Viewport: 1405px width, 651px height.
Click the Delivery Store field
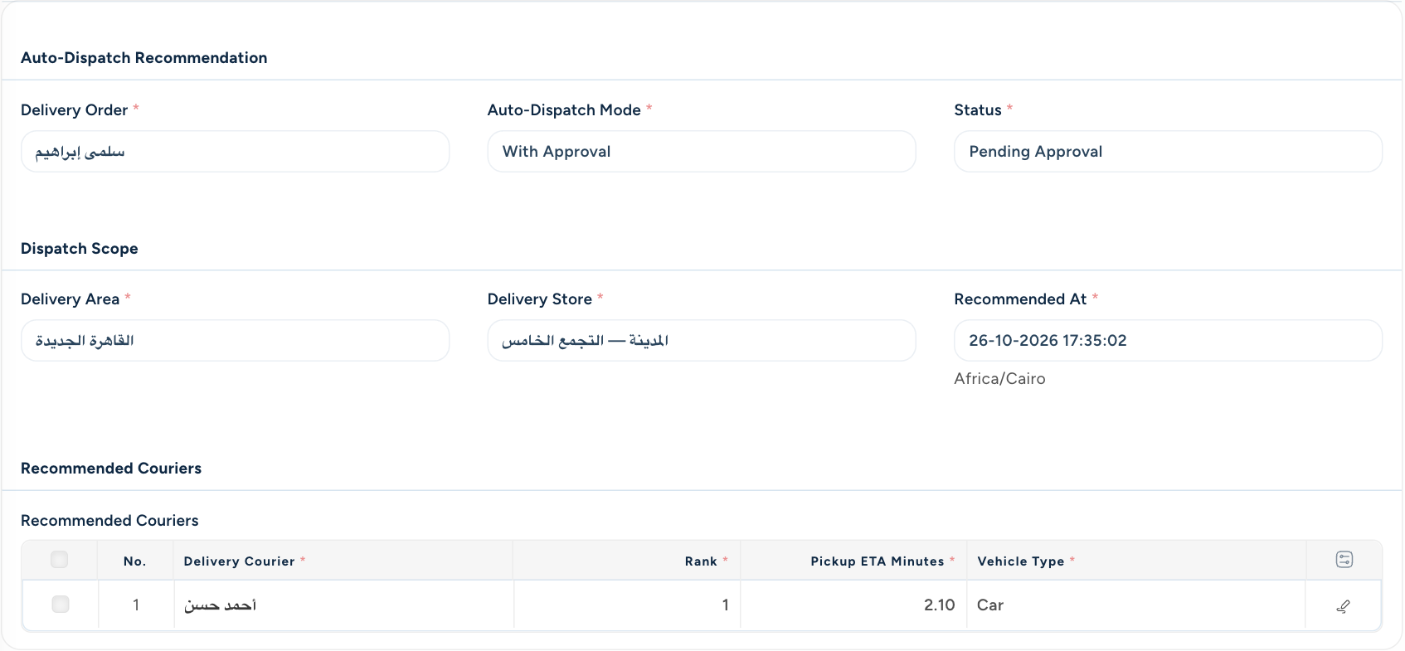point(702,341)
